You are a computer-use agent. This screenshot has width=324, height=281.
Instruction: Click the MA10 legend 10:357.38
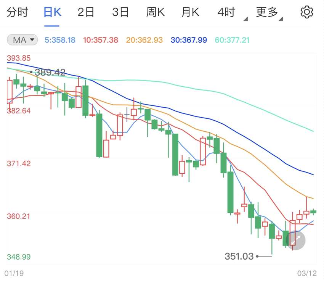click(101, 40)
